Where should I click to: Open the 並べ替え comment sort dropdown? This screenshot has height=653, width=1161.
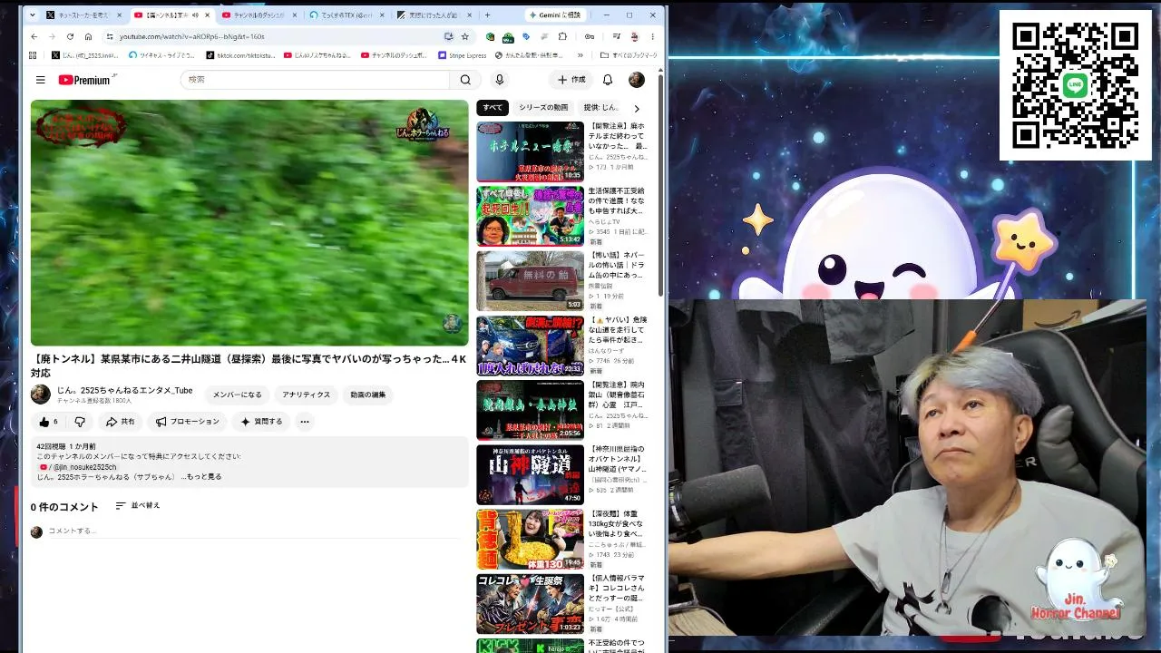coord(138,505)
